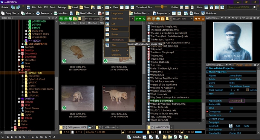Adjust the Thumbnail Size slider

[162, 7]
